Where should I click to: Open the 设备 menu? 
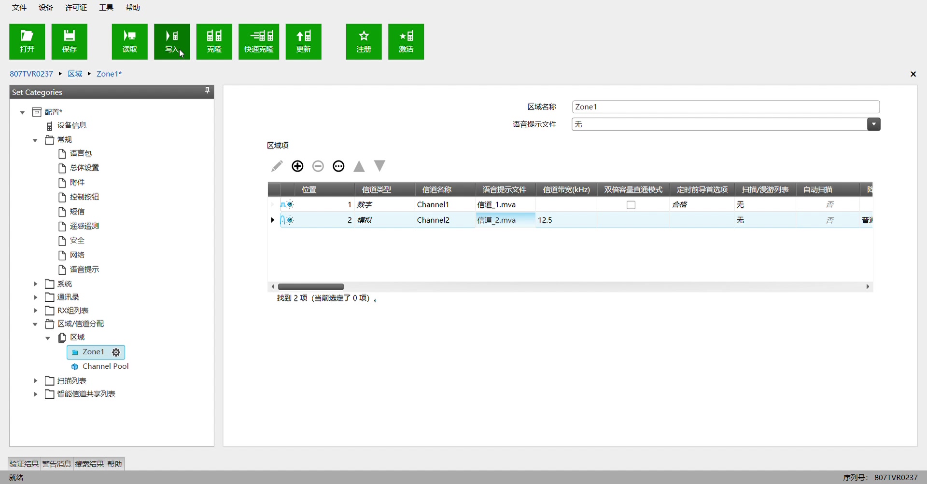point(46,8)
